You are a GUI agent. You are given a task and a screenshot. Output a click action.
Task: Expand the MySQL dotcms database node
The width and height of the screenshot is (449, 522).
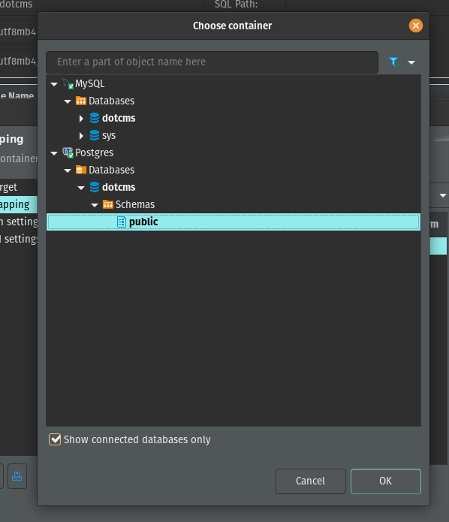[81, 118]
